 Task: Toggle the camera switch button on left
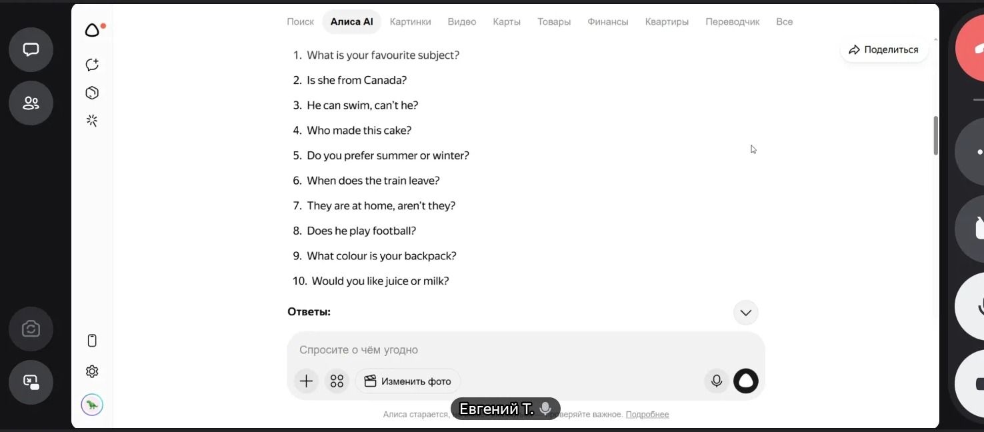point(31,329)
